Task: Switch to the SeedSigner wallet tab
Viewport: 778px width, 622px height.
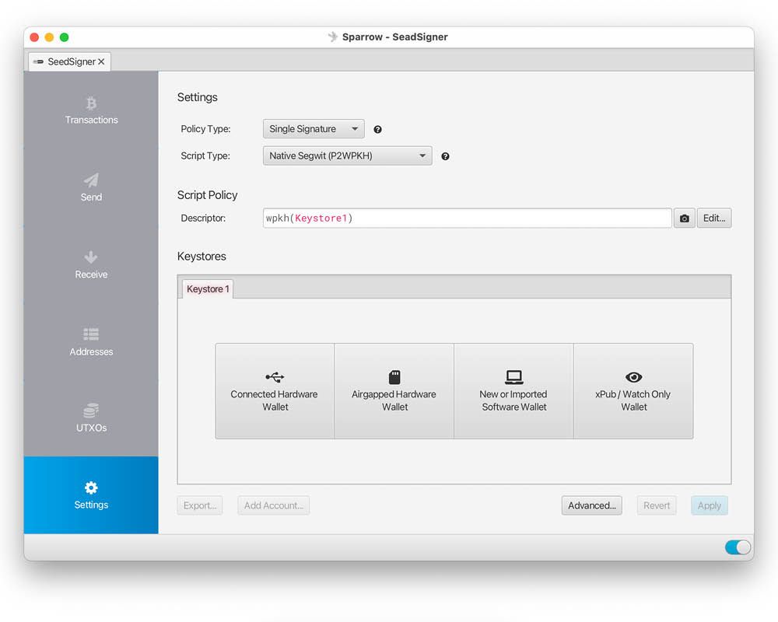Action: [x=65, y=61]
